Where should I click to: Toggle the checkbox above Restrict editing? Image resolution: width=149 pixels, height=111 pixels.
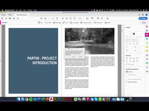coord(127,79)
